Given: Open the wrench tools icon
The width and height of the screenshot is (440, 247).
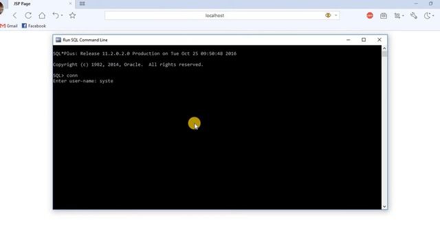Looking at the screenshot, I should coord(414,16).
